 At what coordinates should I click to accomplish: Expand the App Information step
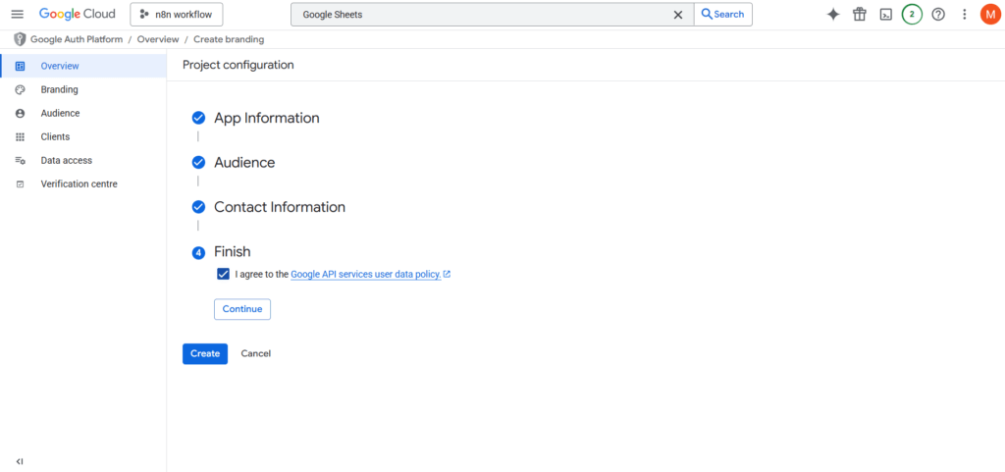(266, 118)
